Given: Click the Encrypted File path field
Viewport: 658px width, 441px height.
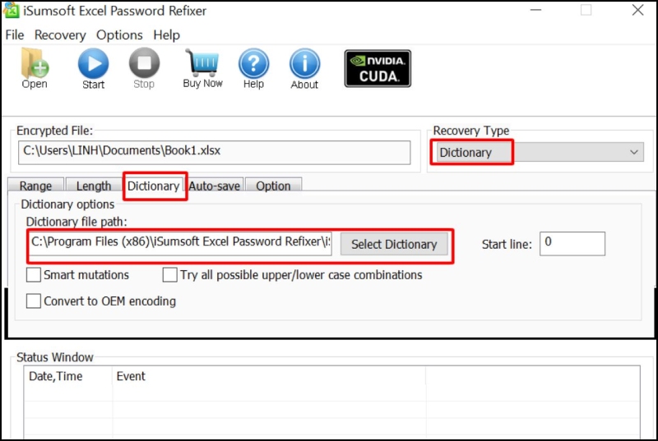Looking at the screenshot, I should click(214, 152).
